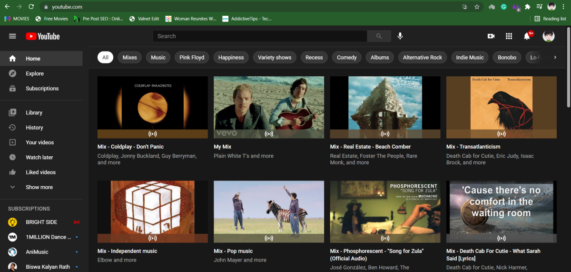Click the YouTube logo
571x272 pixels.
[43, 36]
